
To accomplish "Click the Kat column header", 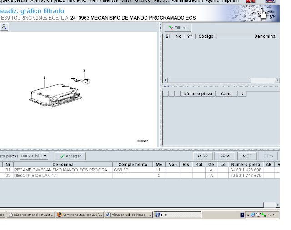I will pyautogui.click(x=199, y=164).
